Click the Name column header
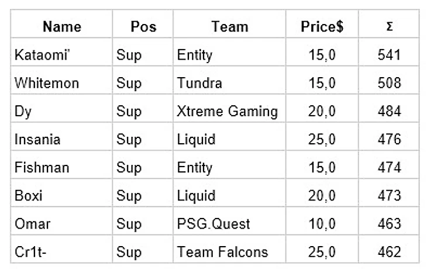 click(x=62, y=26)
